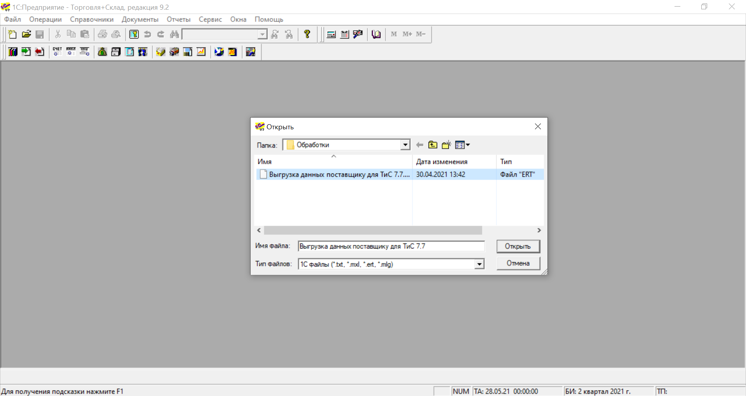Click the Copy toolbar icon
746x396 pixels.
pyautogui.click(x=71, y=34)
